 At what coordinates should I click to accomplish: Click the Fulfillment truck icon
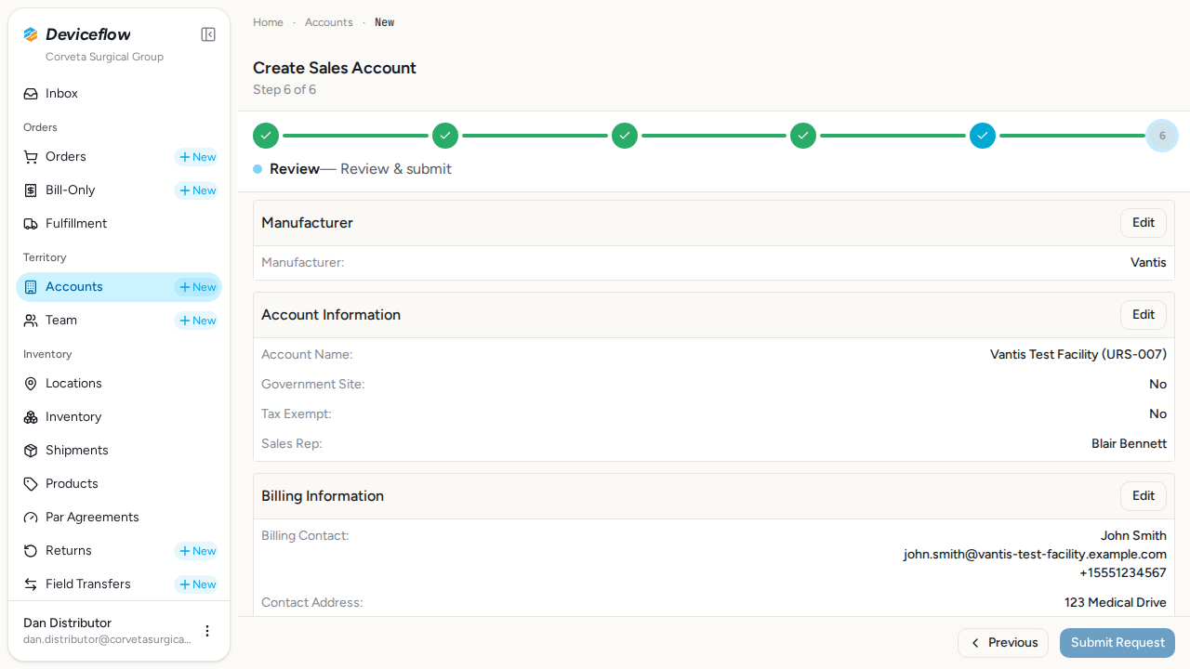coord(31,224)
